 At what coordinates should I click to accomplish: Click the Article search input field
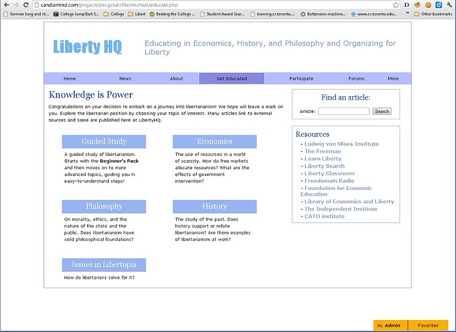click(x=344, y=112)
